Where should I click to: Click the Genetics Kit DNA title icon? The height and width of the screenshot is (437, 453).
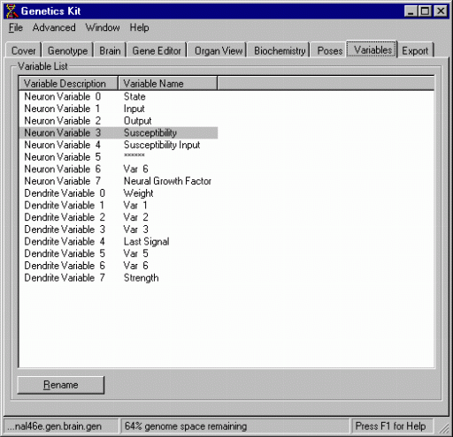pyautogui.click(x=12, y=11)
